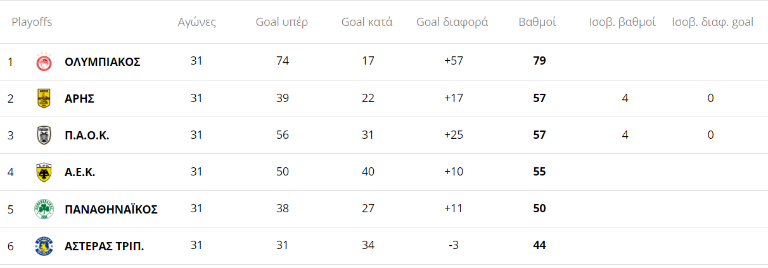The height and width of the screenshot is (268, 768).
Task: Select the Playoffs column header
Action: pos(32,22)
